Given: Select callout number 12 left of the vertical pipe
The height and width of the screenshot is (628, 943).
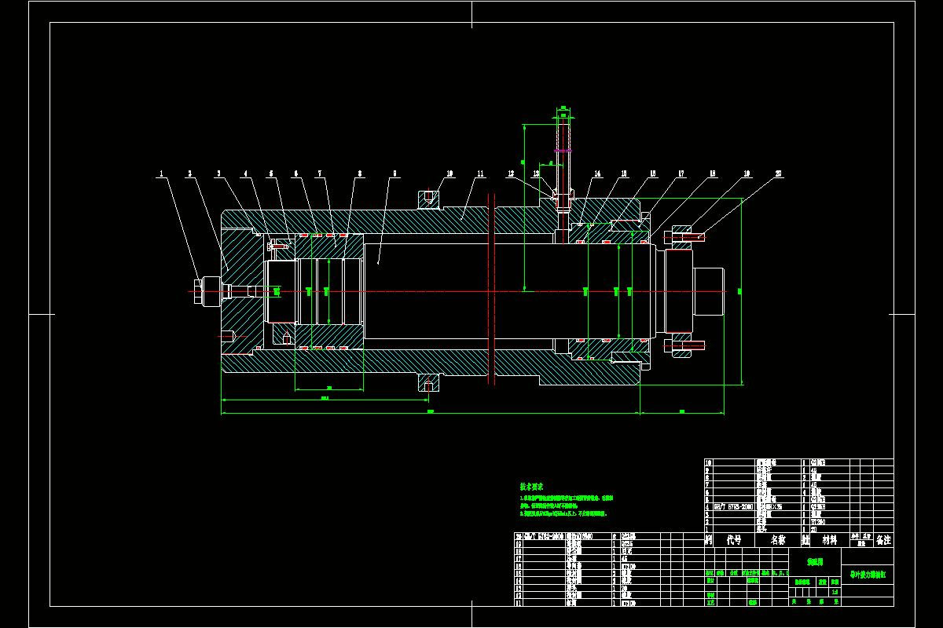Looking at the screenshot, I should (510, 173).
